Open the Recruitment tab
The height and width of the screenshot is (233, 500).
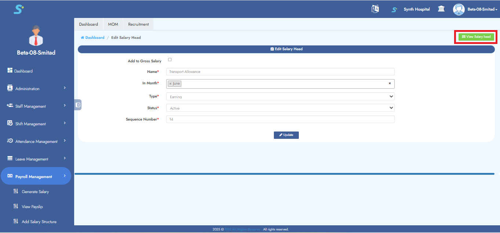tap(138, 24)
